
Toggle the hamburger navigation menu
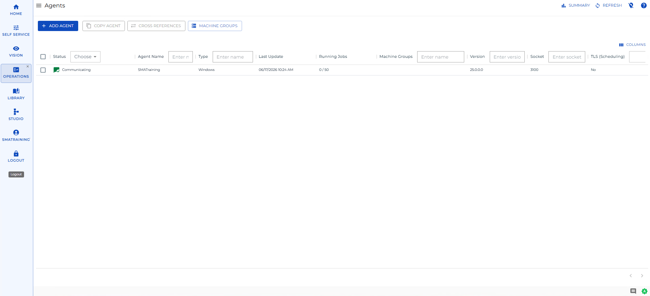coord(39,6)
